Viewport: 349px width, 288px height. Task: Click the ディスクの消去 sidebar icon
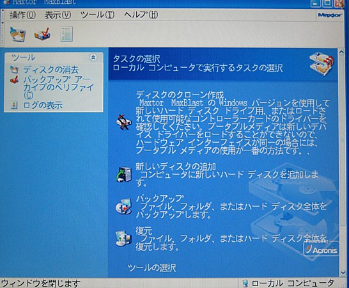pos(15,70)
